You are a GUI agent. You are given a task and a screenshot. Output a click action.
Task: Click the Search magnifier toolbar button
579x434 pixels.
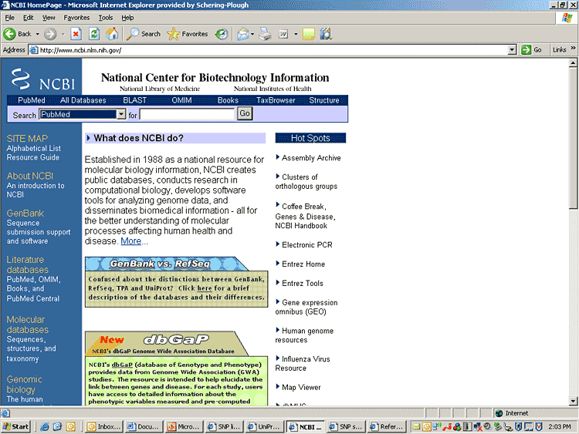pyautogui.click(x=144, y=34)
